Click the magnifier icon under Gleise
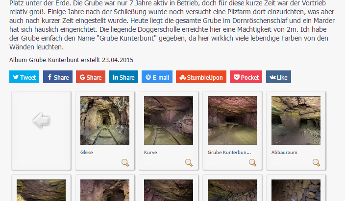The image size is (345, 201). (x=125, y=162)
